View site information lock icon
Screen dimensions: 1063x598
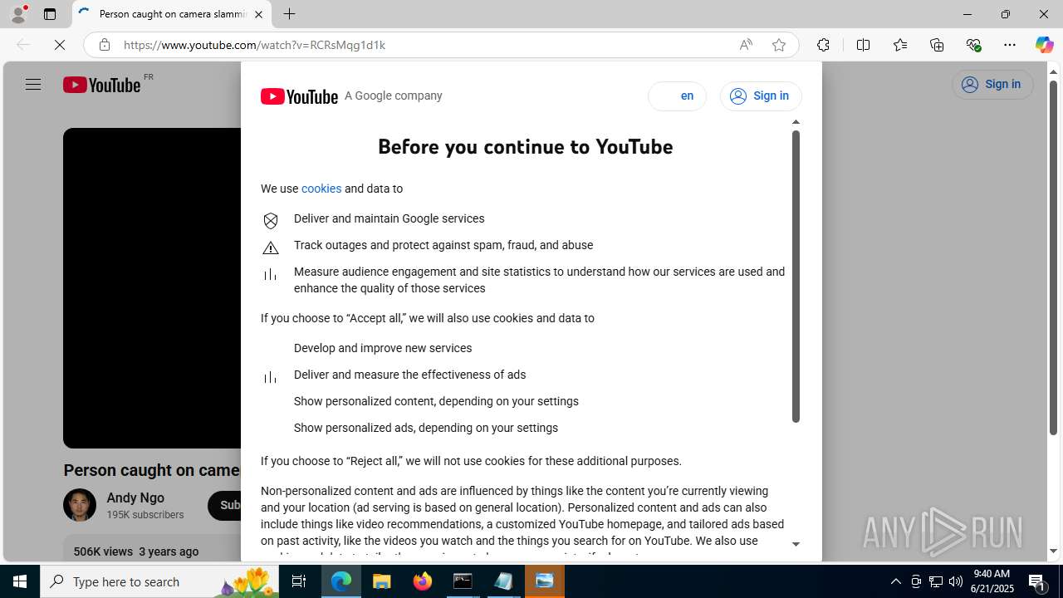tap(105, 45)
